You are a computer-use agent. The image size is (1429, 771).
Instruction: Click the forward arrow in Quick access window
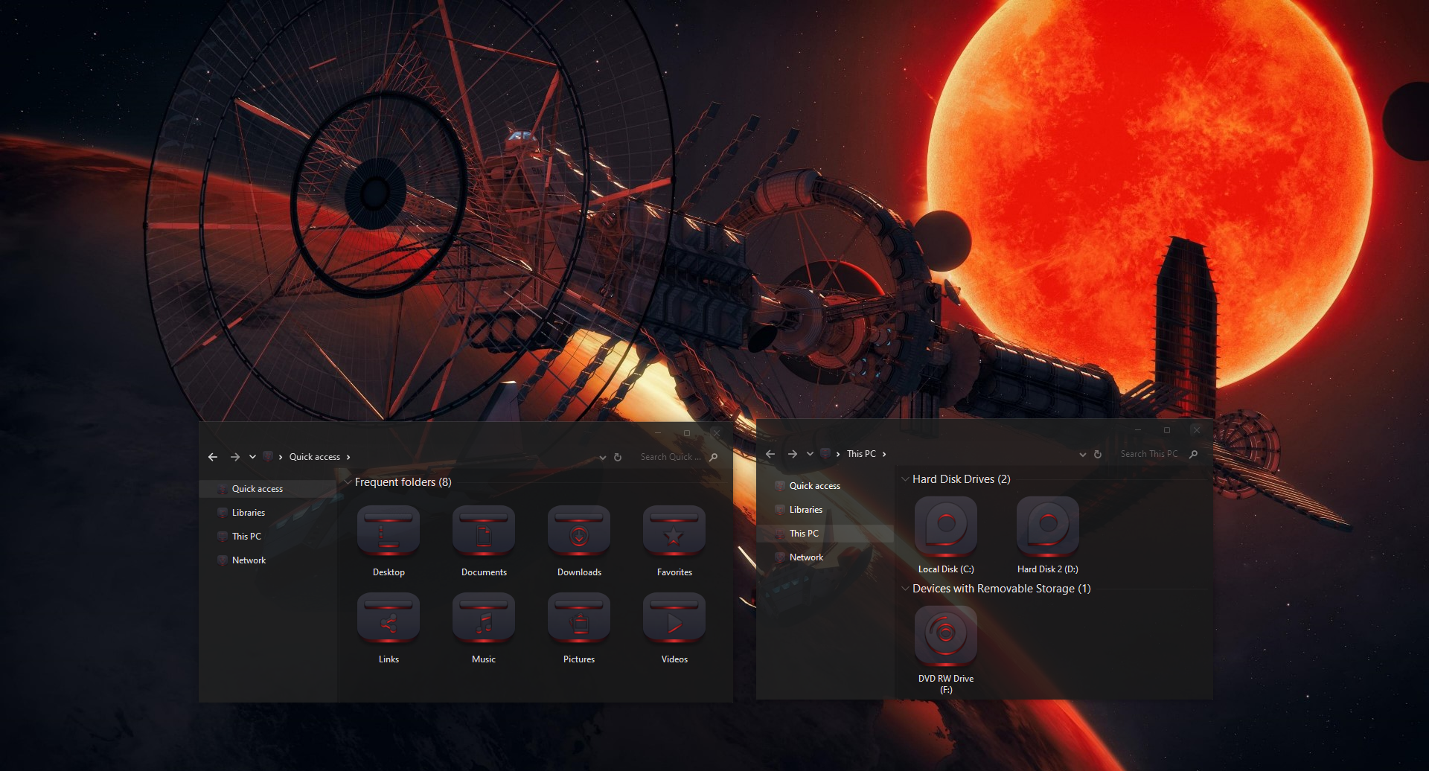234,457
